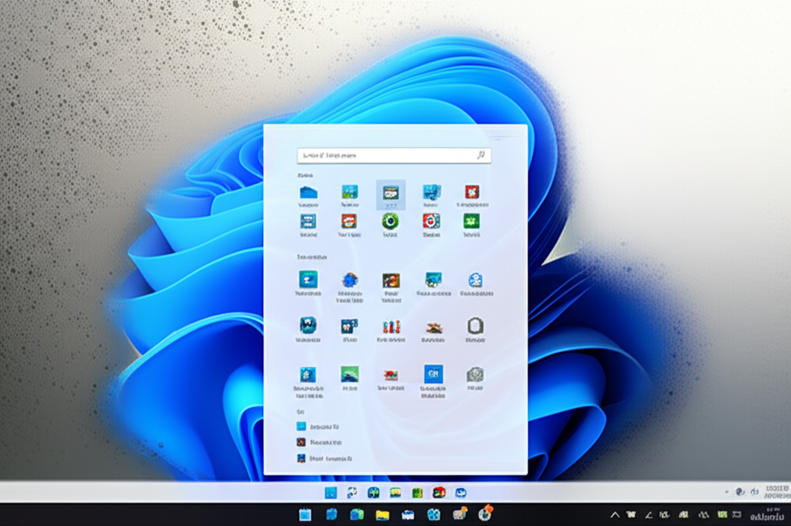
Task: Open the dark blue round icon on the light taskbar
Action: point(373,493)
